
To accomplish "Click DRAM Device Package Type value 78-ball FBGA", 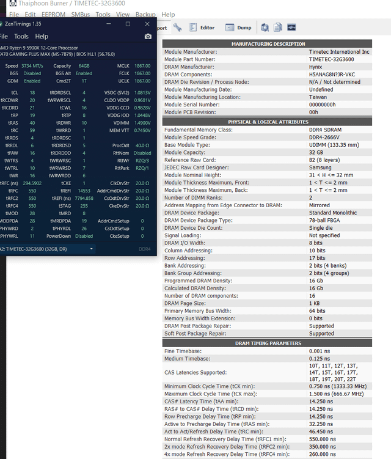I will 324,221.
